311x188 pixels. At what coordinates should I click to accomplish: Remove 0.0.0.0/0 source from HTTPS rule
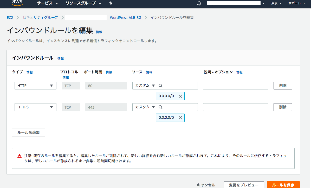180,118
